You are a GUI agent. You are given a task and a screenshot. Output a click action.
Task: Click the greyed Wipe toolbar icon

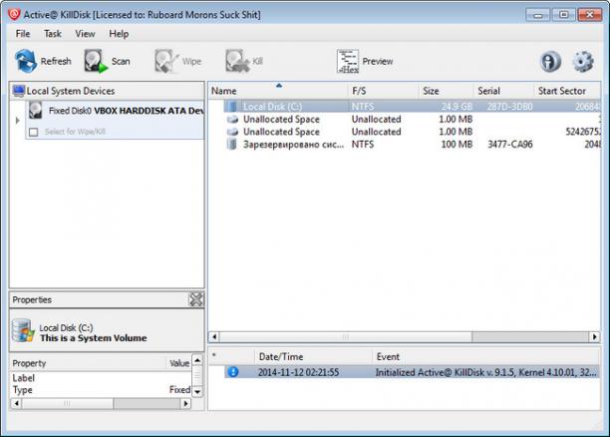(x=166, y=61)
